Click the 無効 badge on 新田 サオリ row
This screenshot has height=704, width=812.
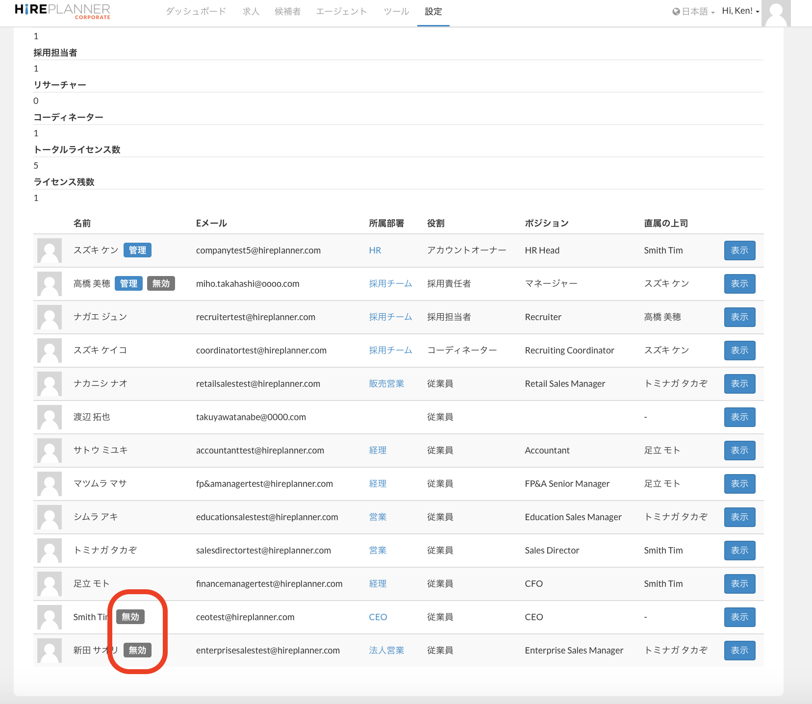tap(137, 651)
